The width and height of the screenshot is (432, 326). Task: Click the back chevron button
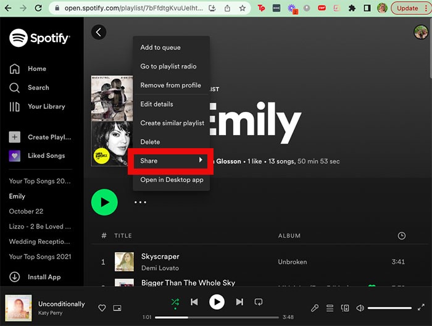coord(99,32)
